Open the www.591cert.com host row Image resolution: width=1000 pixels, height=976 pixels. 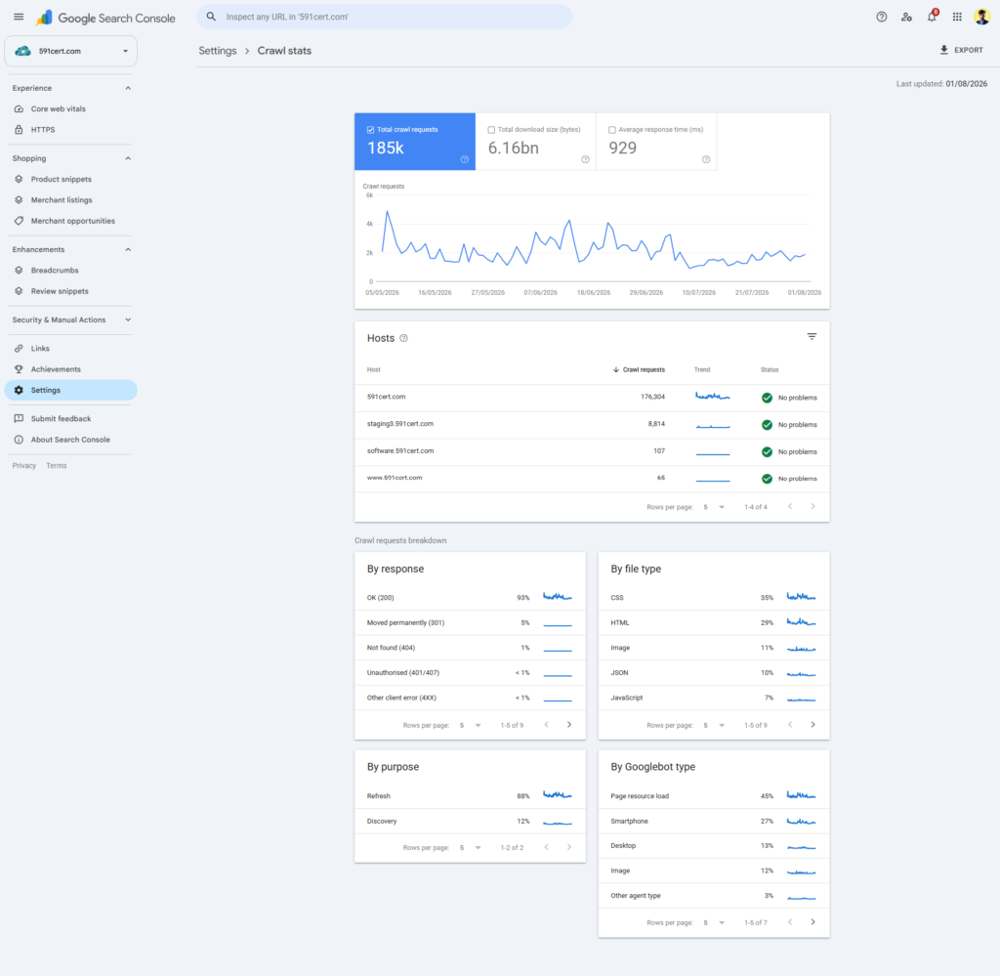(x=592, y=479)
